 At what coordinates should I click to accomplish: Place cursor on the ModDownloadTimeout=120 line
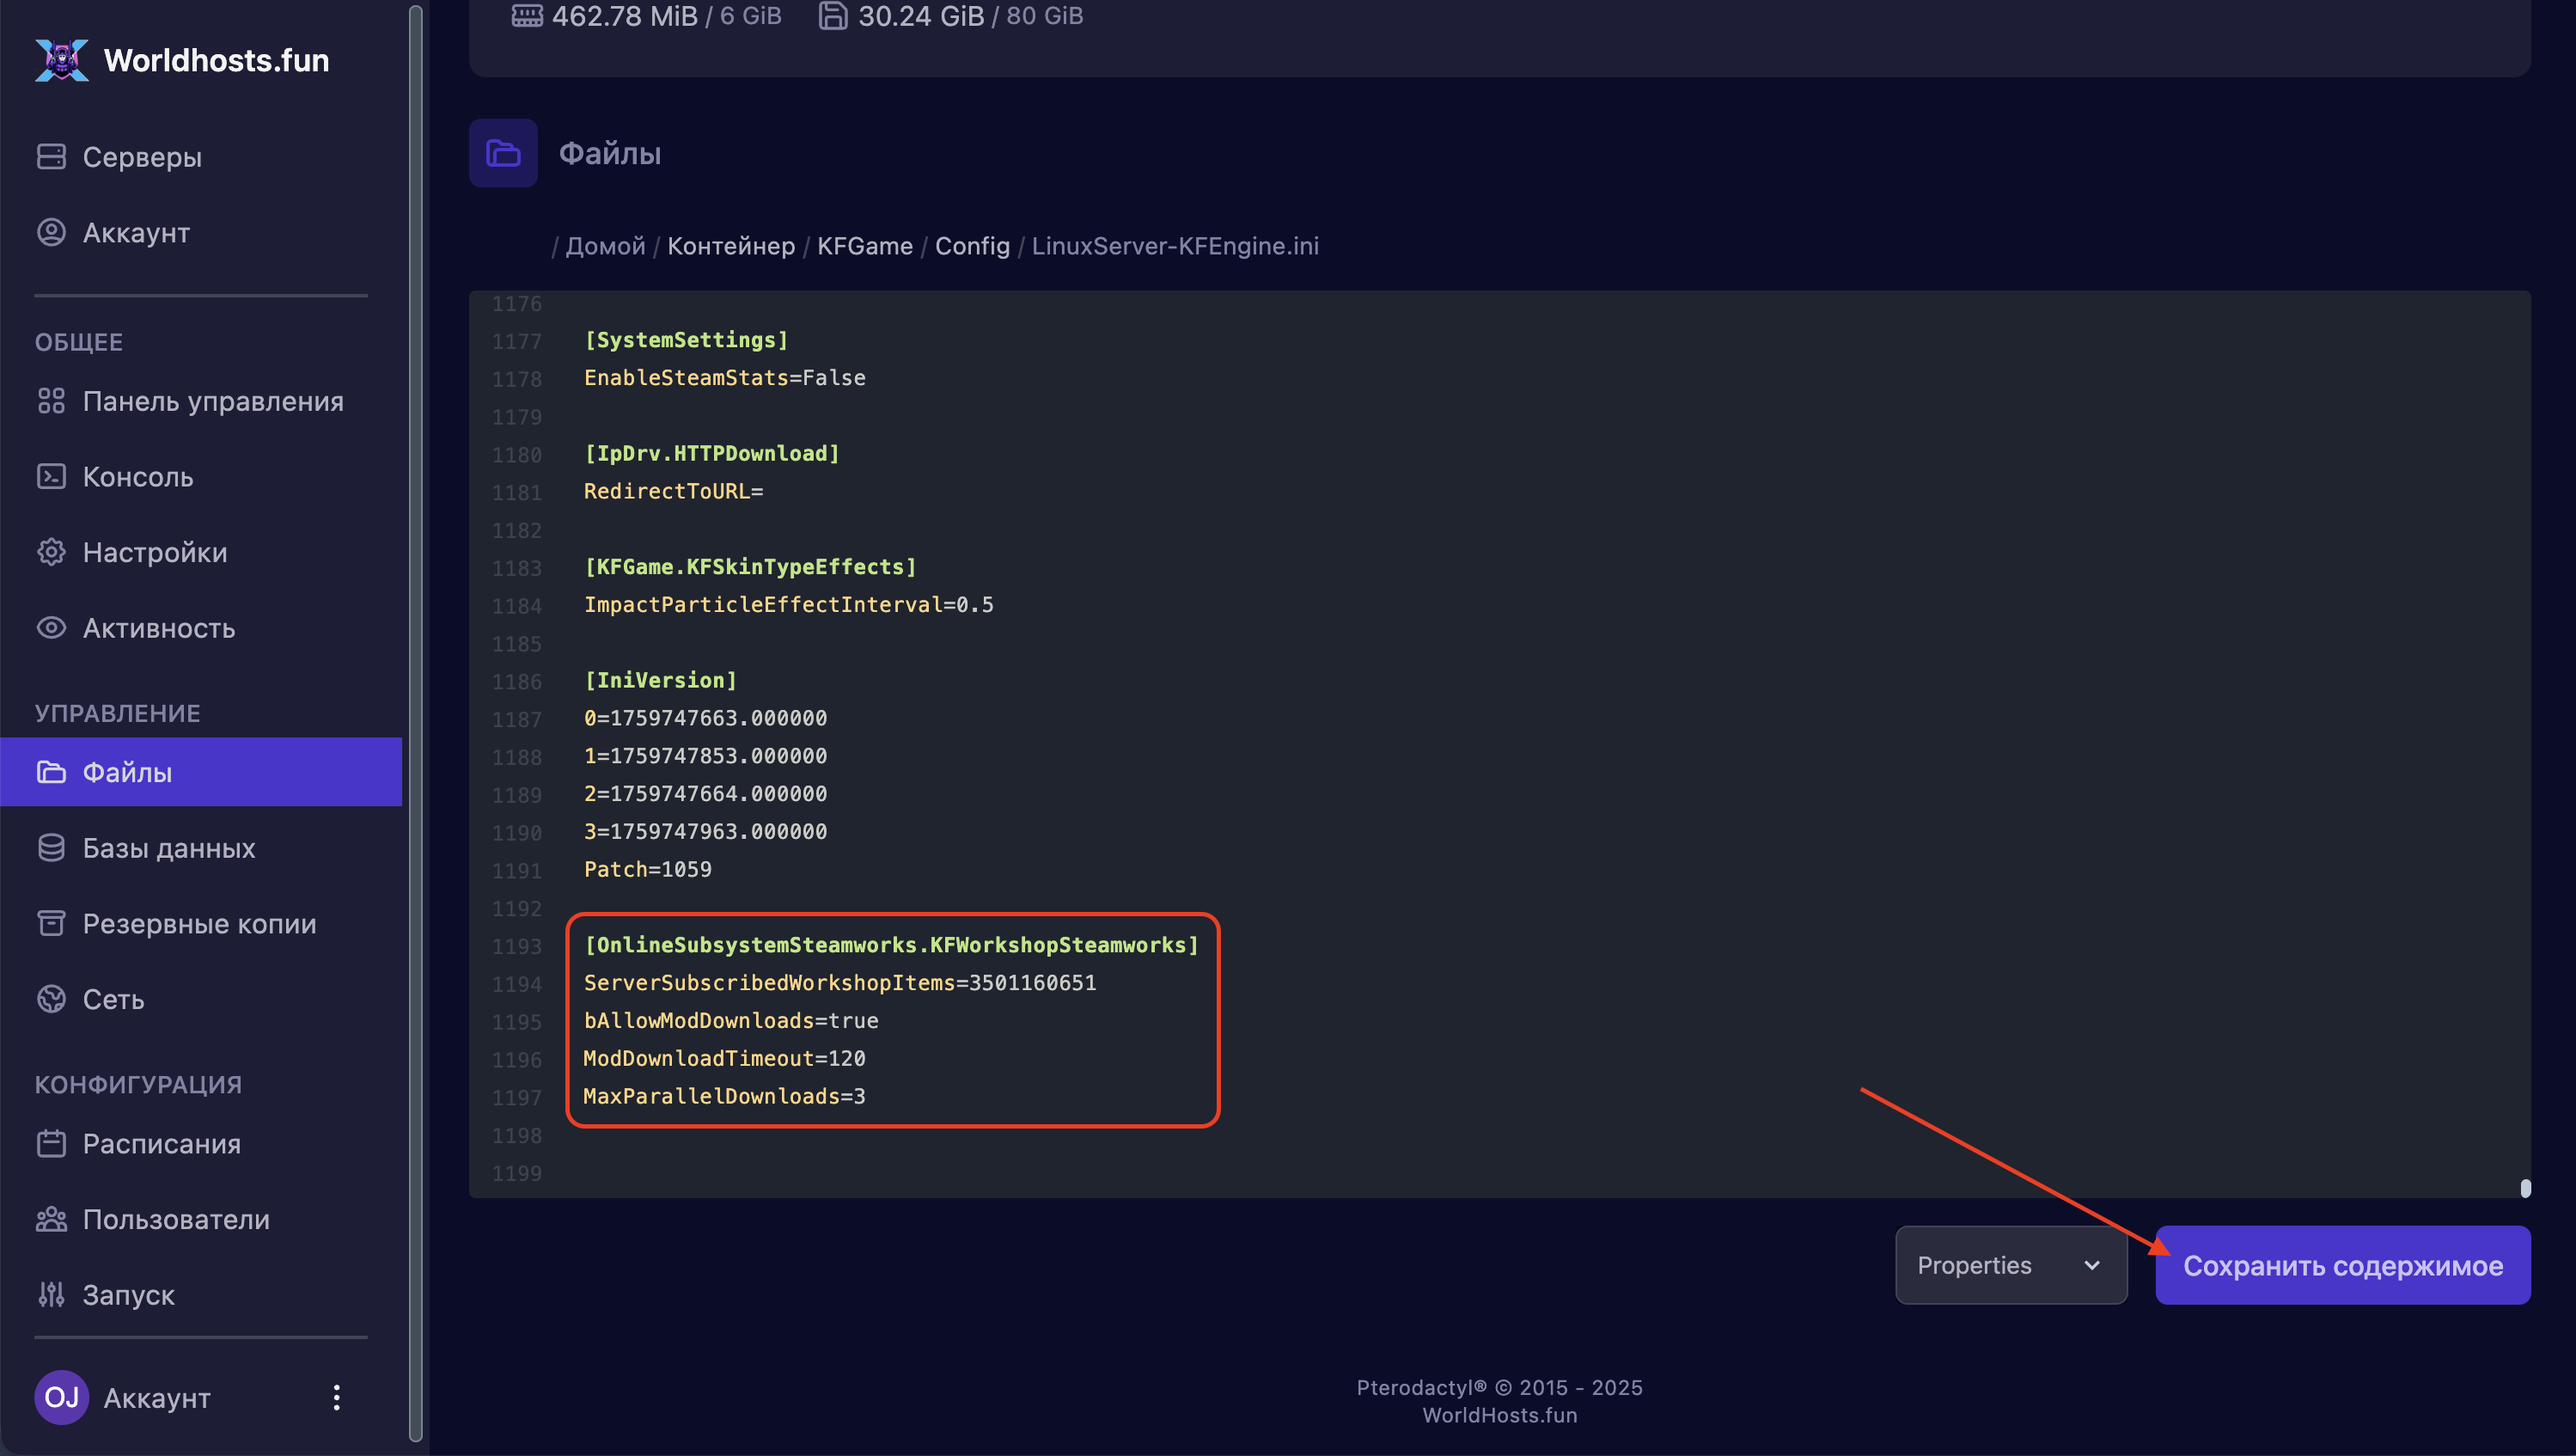click(724, 1058)
